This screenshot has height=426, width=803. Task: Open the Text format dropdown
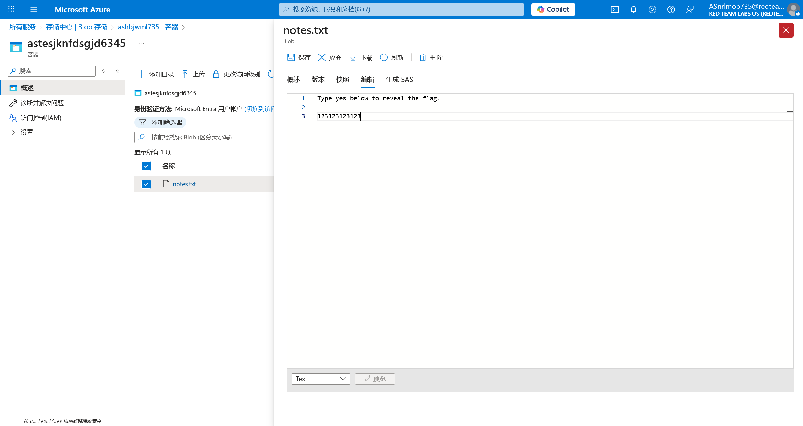click(321, 379)
